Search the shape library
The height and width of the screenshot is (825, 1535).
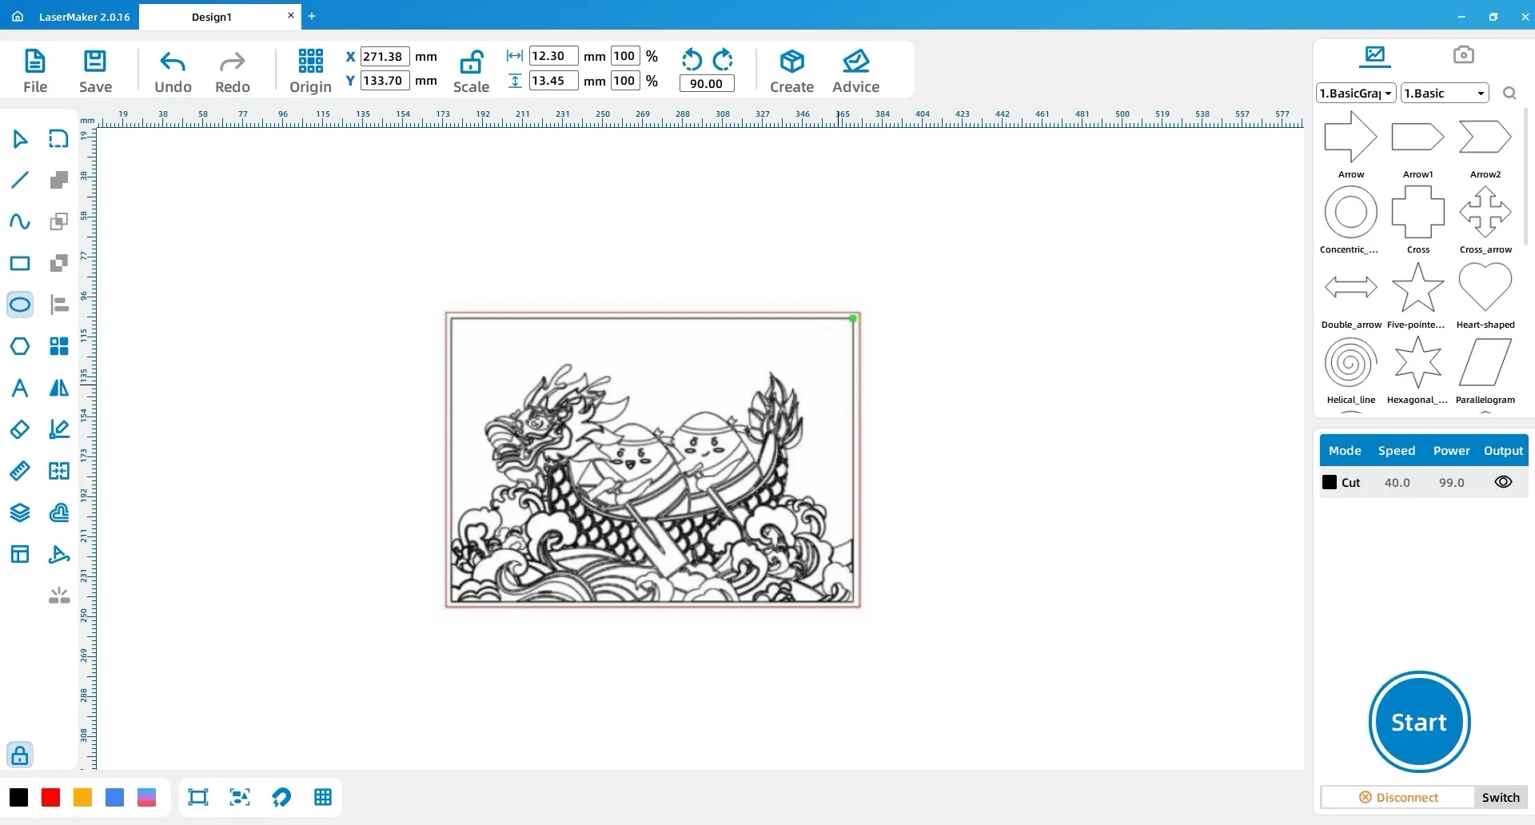pos(1509,94)
